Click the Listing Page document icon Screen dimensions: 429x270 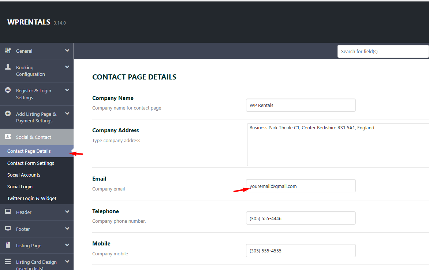click(8, 245)
